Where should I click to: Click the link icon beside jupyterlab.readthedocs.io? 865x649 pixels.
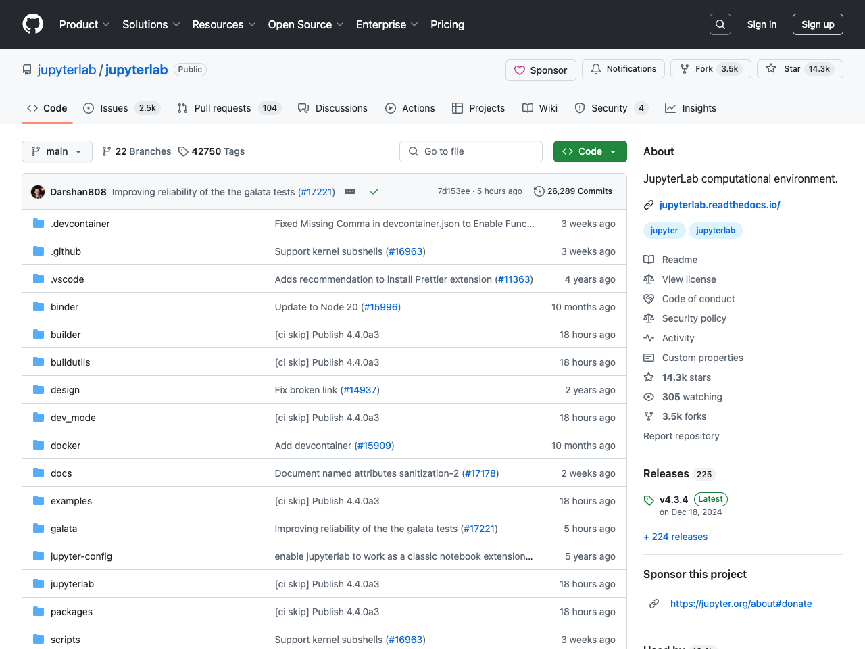pos(649,205)
